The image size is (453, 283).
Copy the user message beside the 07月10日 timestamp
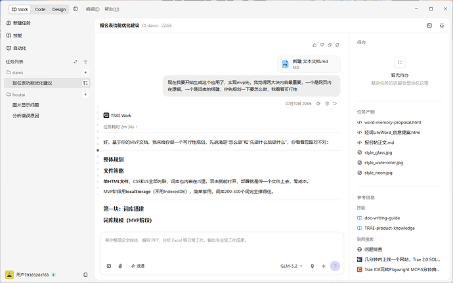(318, 104)
